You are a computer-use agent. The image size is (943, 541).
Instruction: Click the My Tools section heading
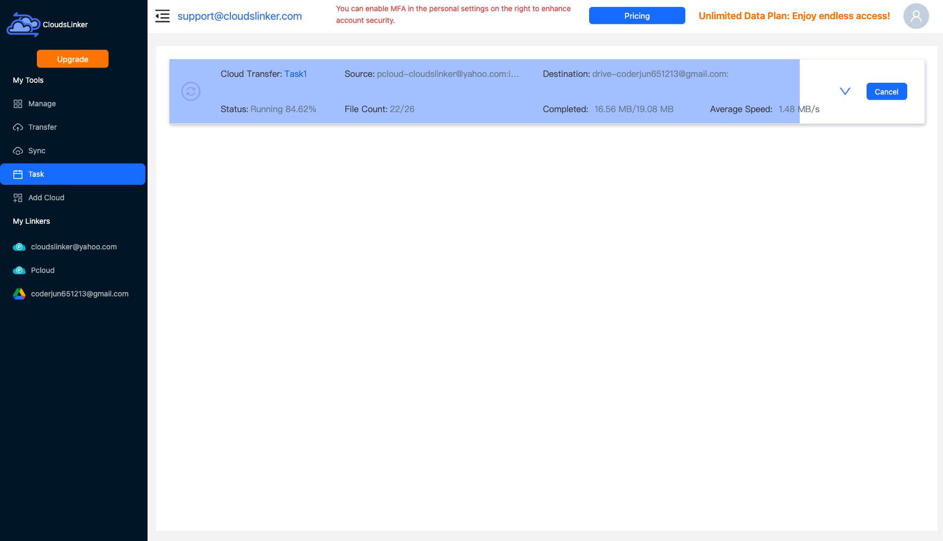[28, 80]
